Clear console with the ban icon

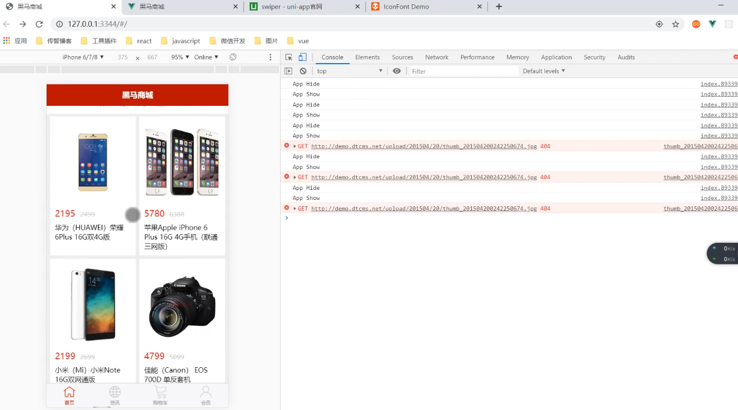tap(303, 71)
